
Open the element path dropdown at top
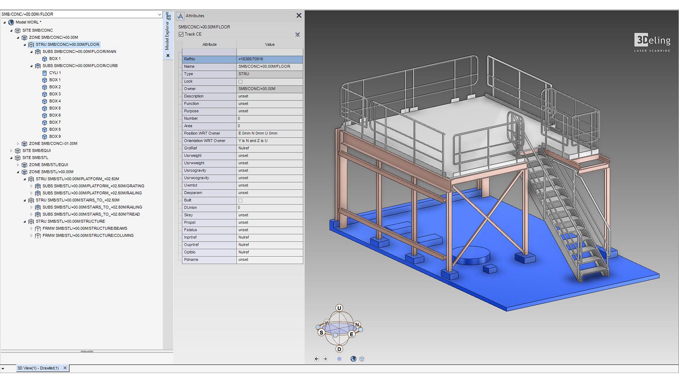159,15
